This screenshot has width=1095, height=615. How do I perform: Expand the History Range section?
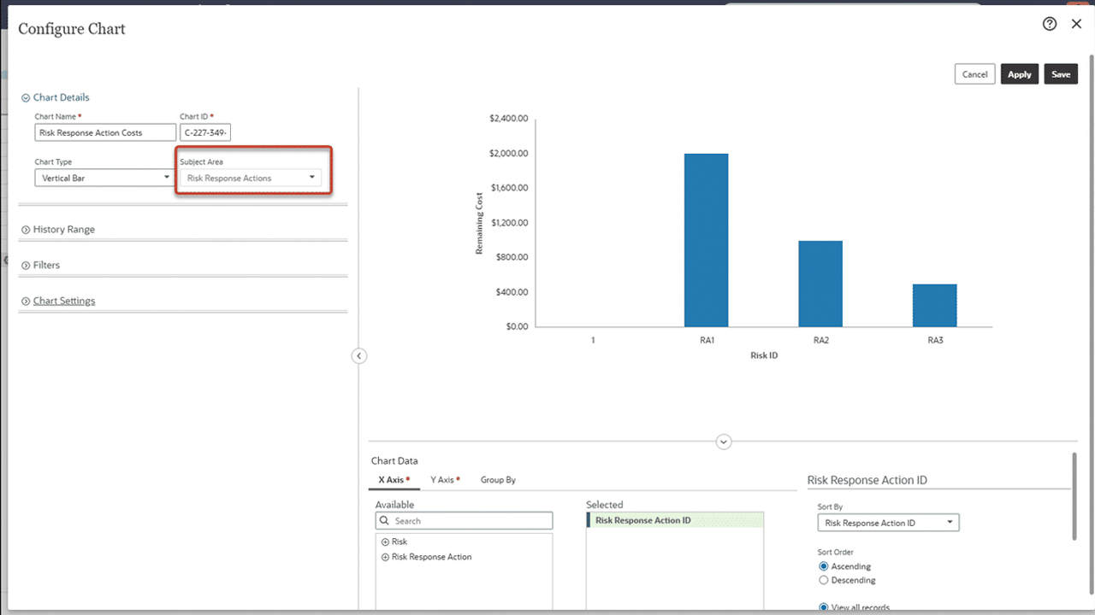click(24, 229)
